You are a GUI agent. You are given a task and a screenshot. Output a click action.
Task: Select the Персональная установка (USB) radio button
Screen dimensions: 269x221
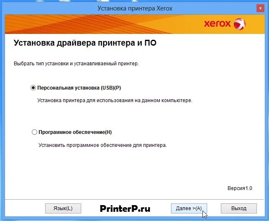click(x=33, y=88)
